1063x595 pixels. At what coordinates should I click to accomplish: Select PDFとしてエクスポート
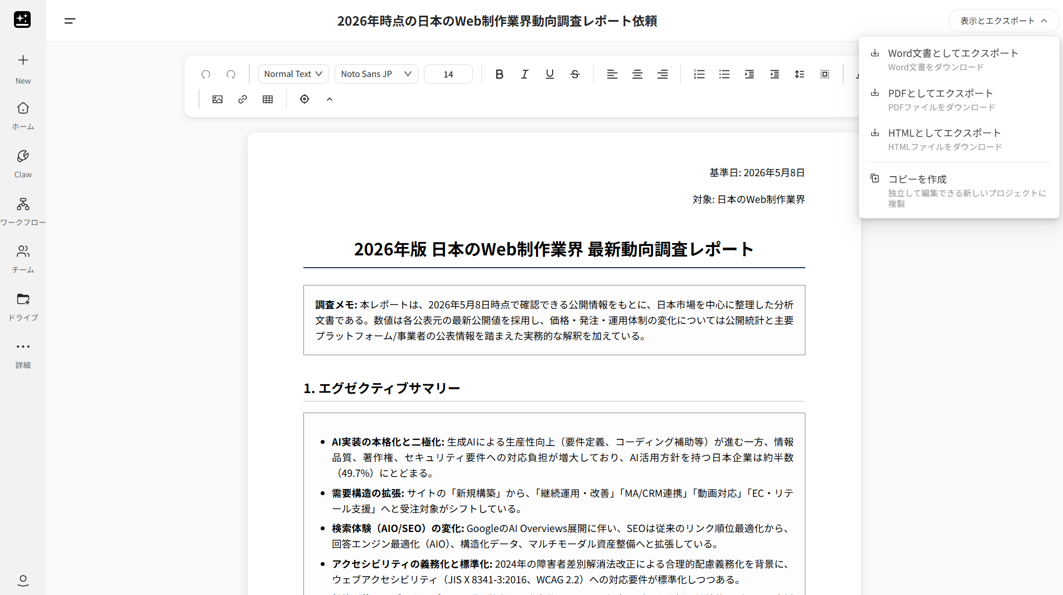[x=959, y=100]
